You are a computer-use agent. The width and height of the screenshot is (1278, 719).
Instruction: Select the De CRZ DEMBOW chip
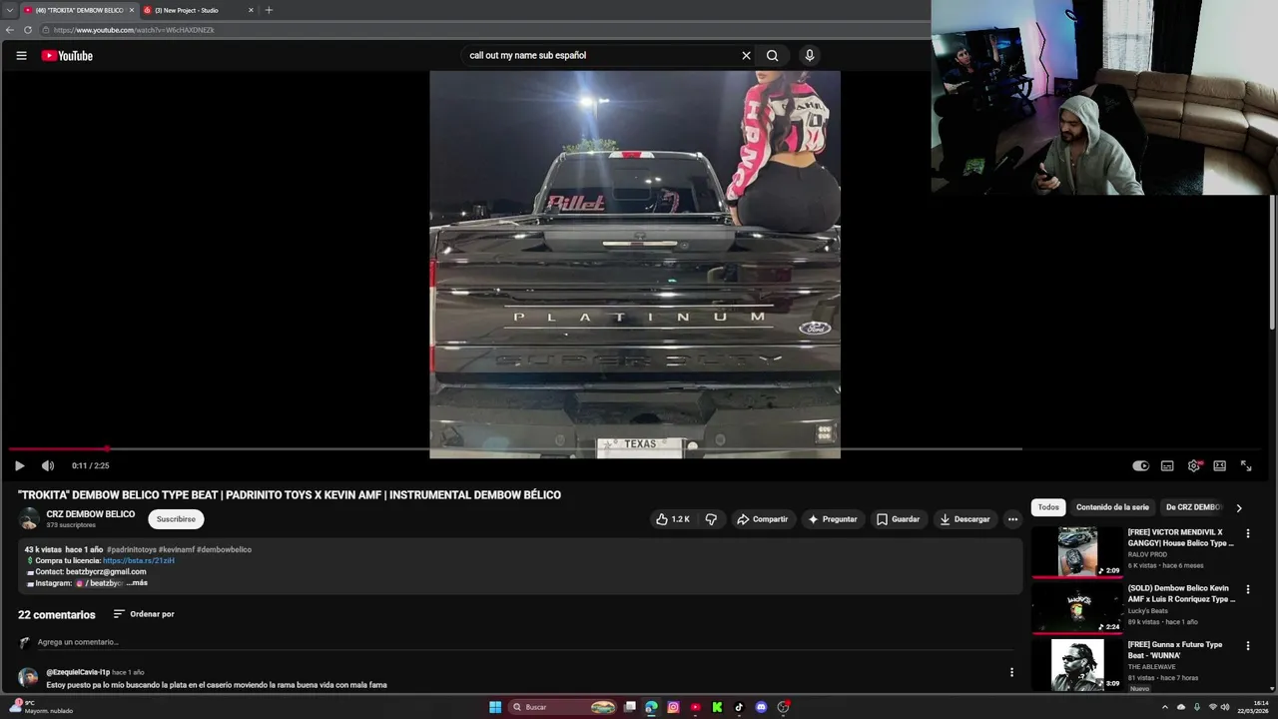tap(1194, 507)
